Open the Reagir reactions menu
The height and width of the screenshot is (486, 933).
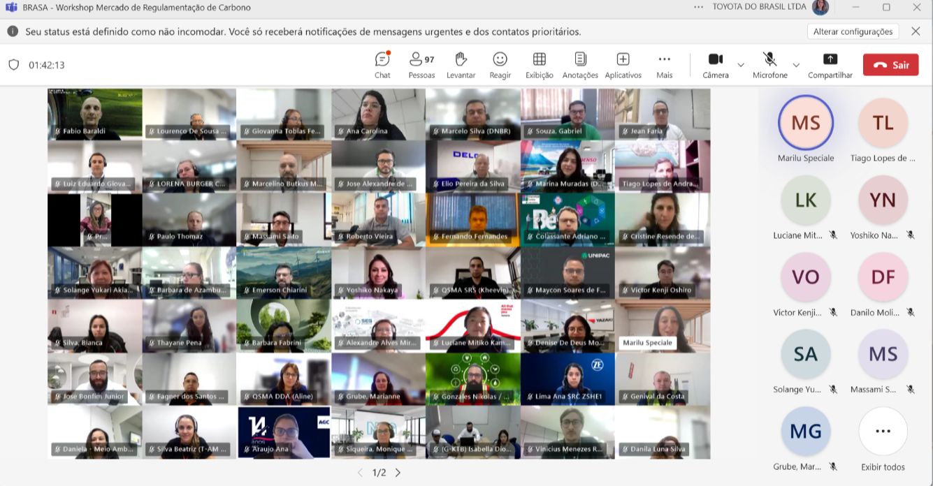pyautogui.click(x=500, y=65)
